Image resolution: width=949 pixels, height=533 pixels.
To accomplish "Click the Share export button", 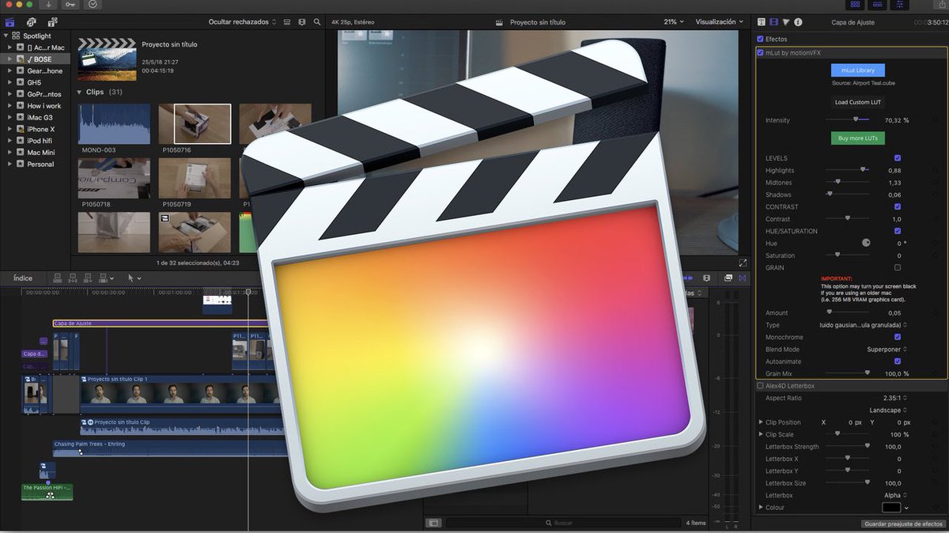I will [x=943, y=4].
